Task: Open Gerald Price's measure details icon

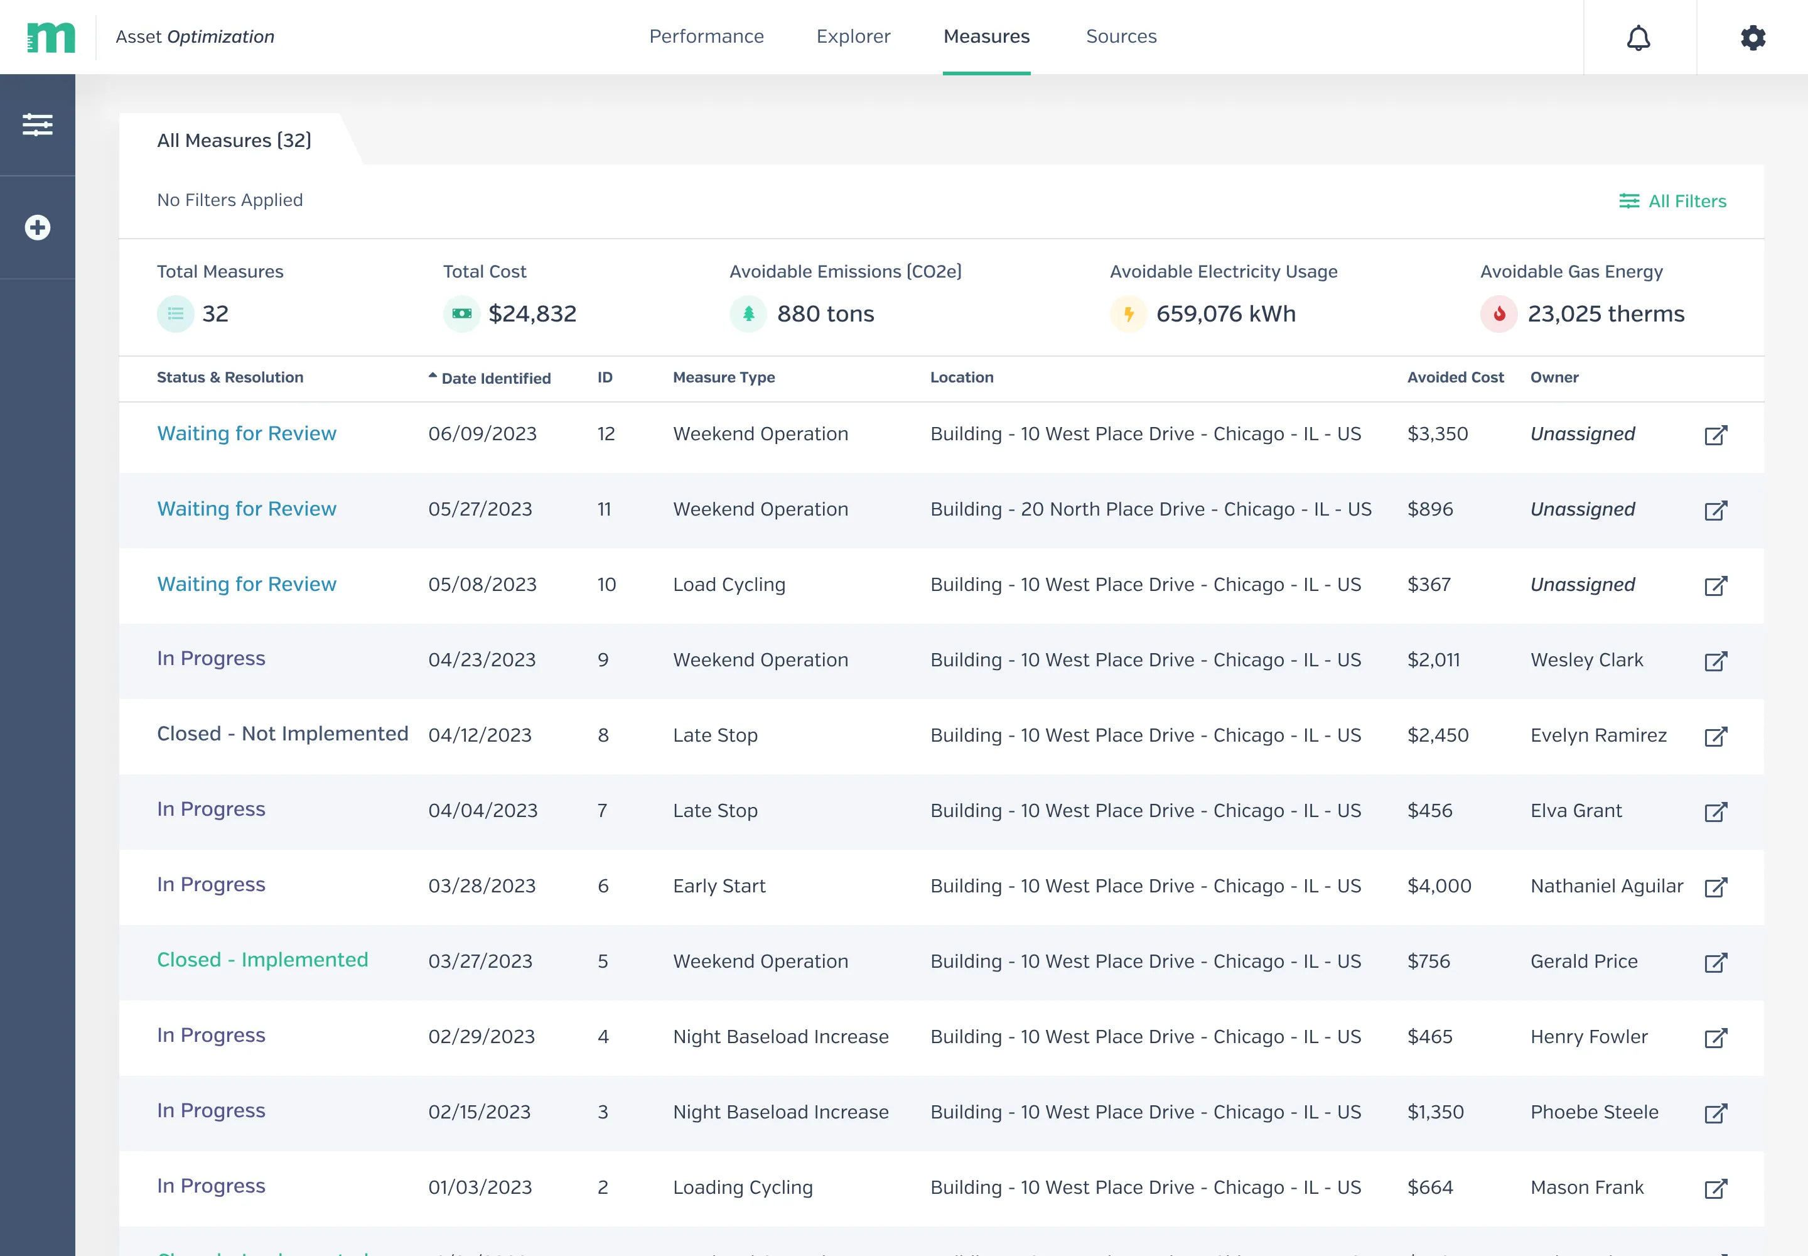Action: pyautogui.click(x=1715, y=961)
